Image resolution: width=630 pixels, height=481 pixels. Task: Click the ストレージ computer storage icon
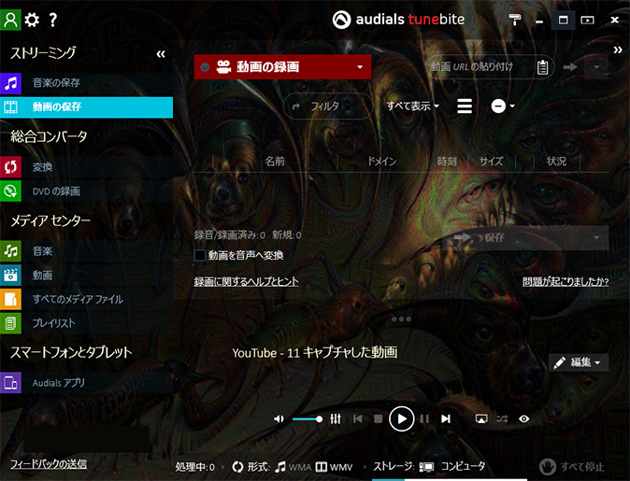pos(426,467)
